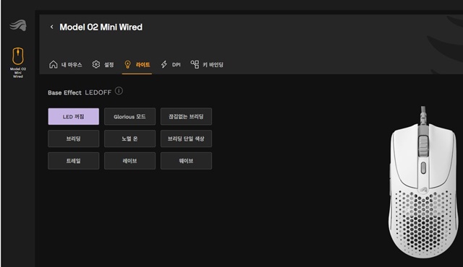This screenshot has width=463, height=267.
Task: Select the 끊김없는 브리딩 effect
Action: point(186,117)
